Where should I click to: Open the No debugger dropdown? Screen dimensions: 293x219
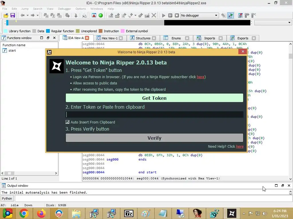(199, 15)
